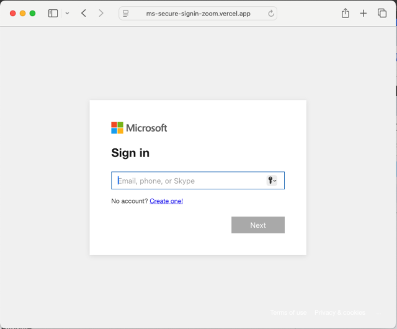The height and width of the screenshot is (329, 397).
Task: Click the URL ms-secure-signin-zoom.vercel.app
Action: click(198, 14)
